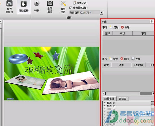Viewport: 155px width, 126px height.
Task: Select the blue star on the canvas
Action: [x=56, y=56]
